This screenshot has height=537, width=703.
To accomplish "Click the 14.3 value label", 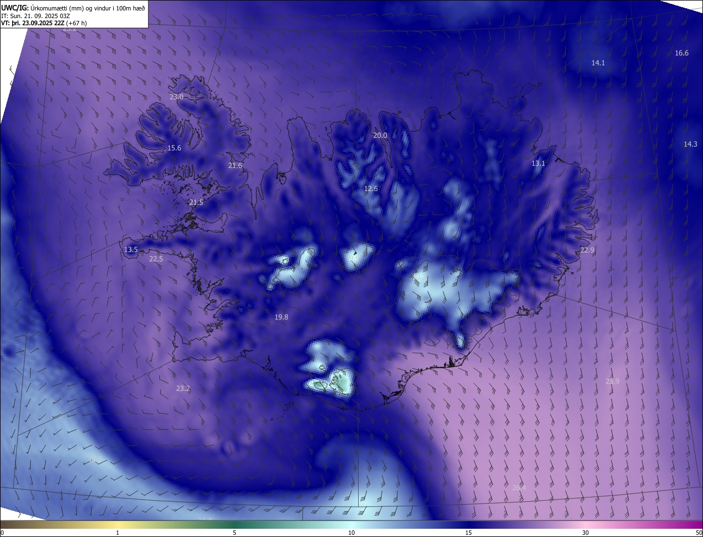I will 690,144.
